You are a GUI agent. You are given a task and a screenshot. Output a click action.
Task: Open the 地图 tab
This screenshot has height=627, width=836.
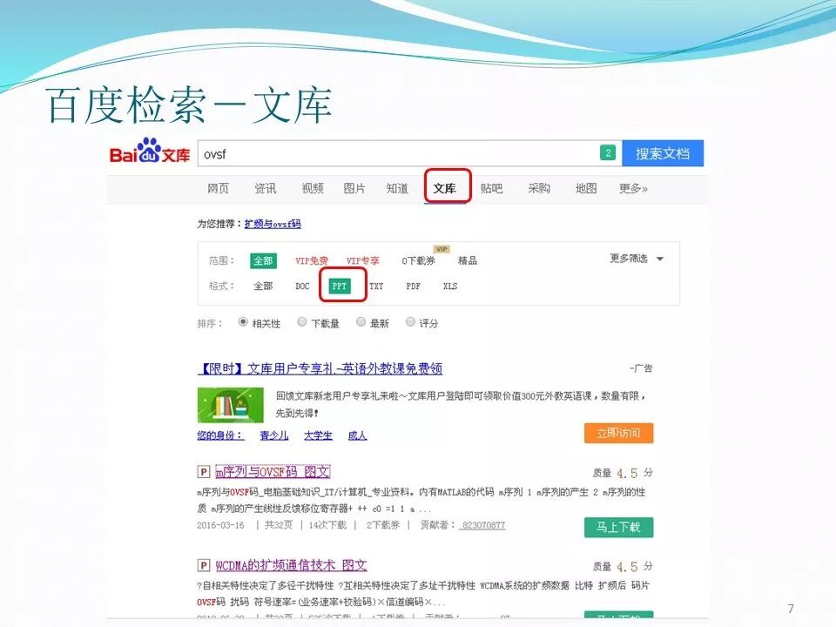(586, 188)
